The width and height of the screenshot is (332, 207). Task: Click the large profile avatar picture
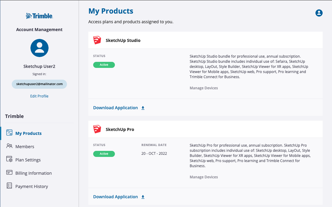40,48
